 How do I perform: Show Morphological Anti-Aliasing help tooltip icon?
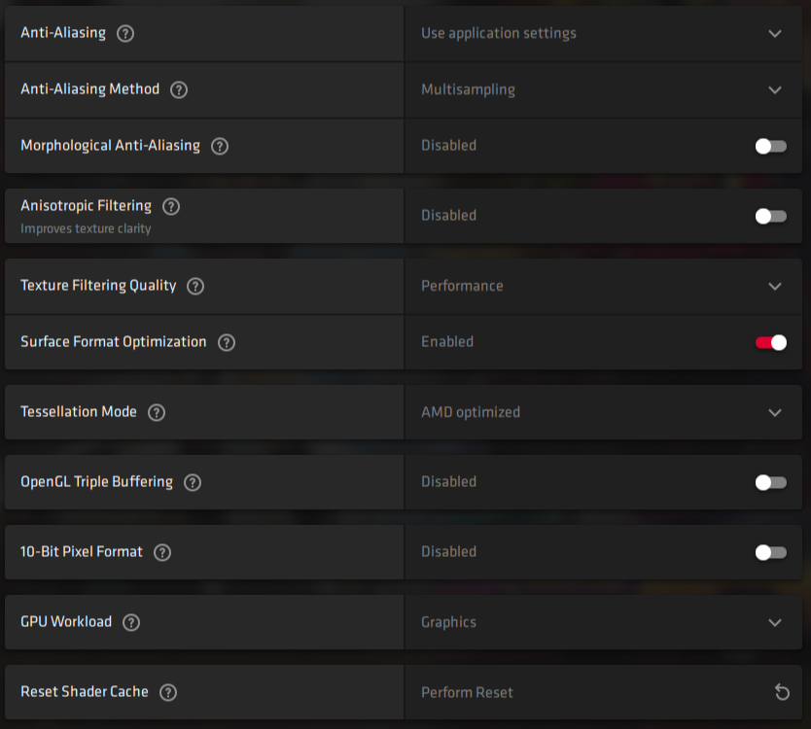pyautogui.click(x=220, y=146)
